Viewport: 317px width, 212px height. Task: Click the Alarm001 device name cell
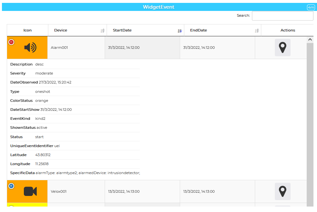pos(59,48)
